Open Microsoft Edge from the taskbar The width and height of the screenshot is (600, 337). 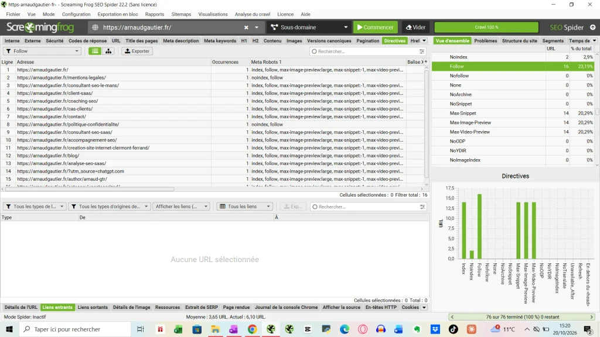345,329
